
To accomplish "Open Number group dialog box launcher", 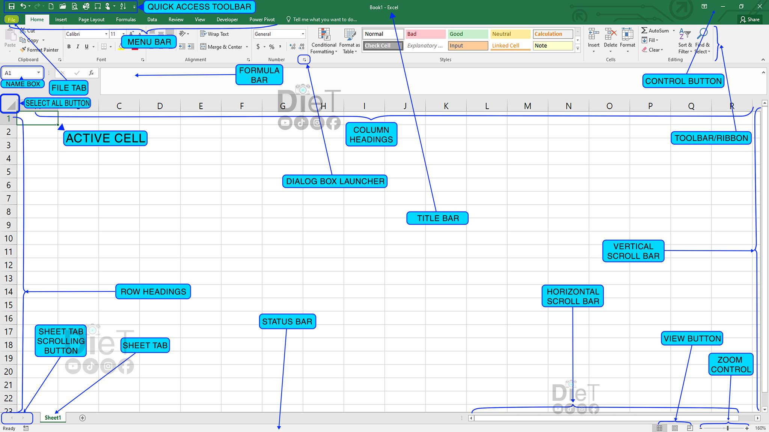I will (x=305, y=60).
